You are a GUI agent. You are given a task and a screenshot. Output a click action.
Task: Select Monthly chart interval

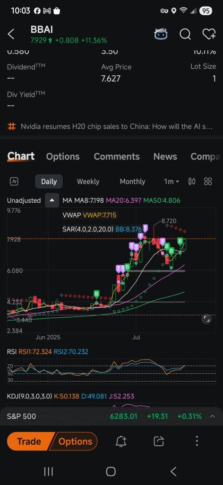[132, 181]
